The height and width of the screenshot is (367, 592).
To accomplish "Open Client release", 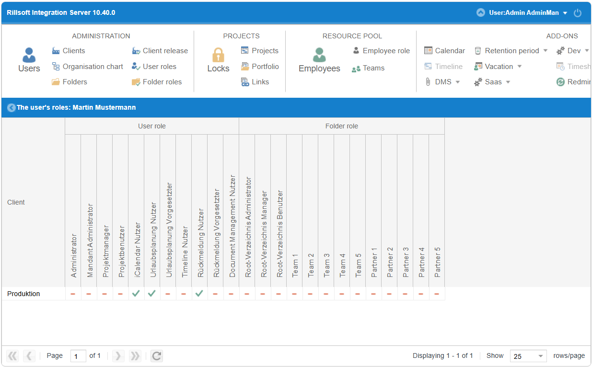I will coord(160,51).
